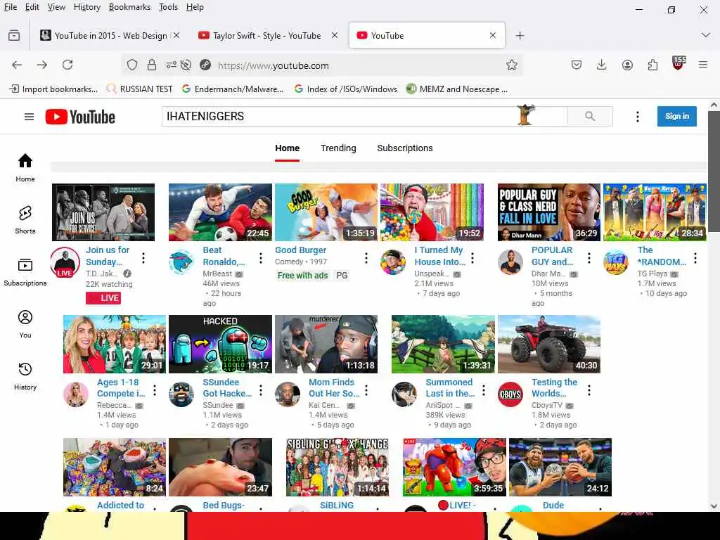Go forward with browser forward arrow

[x=42, y=65]
